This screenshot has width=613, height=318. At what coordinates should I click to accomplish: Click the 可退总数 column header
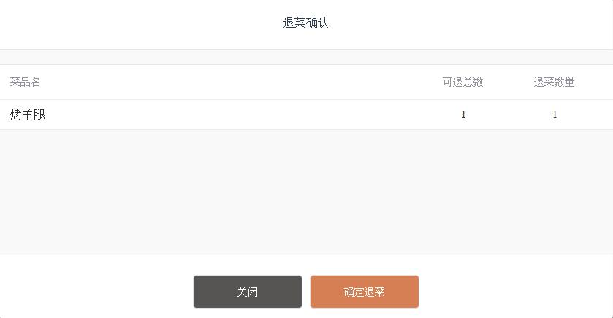tap(462, 82)
